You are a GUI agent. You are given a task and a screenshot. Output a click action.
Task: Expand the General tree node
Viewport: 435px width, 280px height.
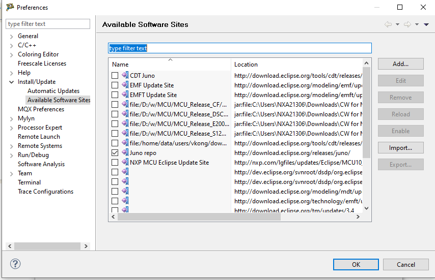(x=11, y=36)
